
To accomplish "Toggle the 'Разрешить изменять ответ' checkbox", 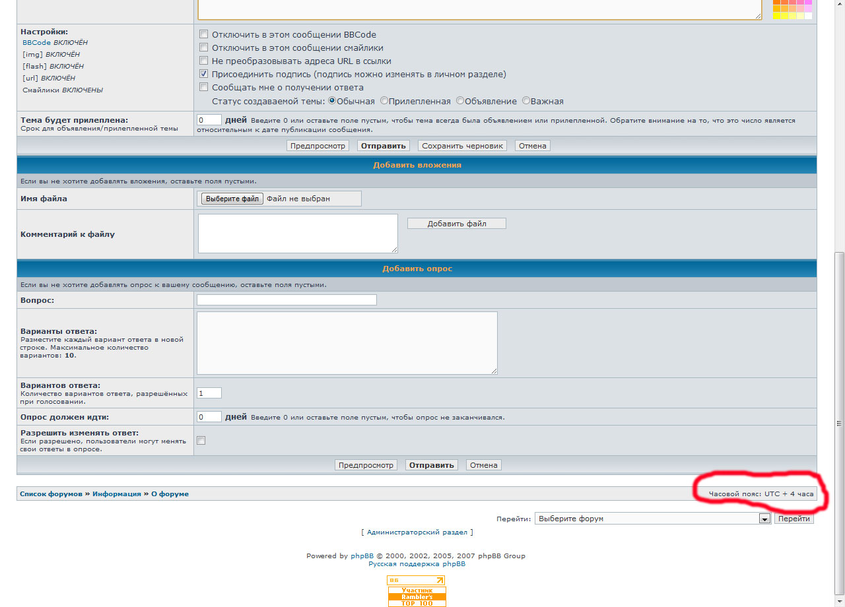I will (x=201, y=441).
